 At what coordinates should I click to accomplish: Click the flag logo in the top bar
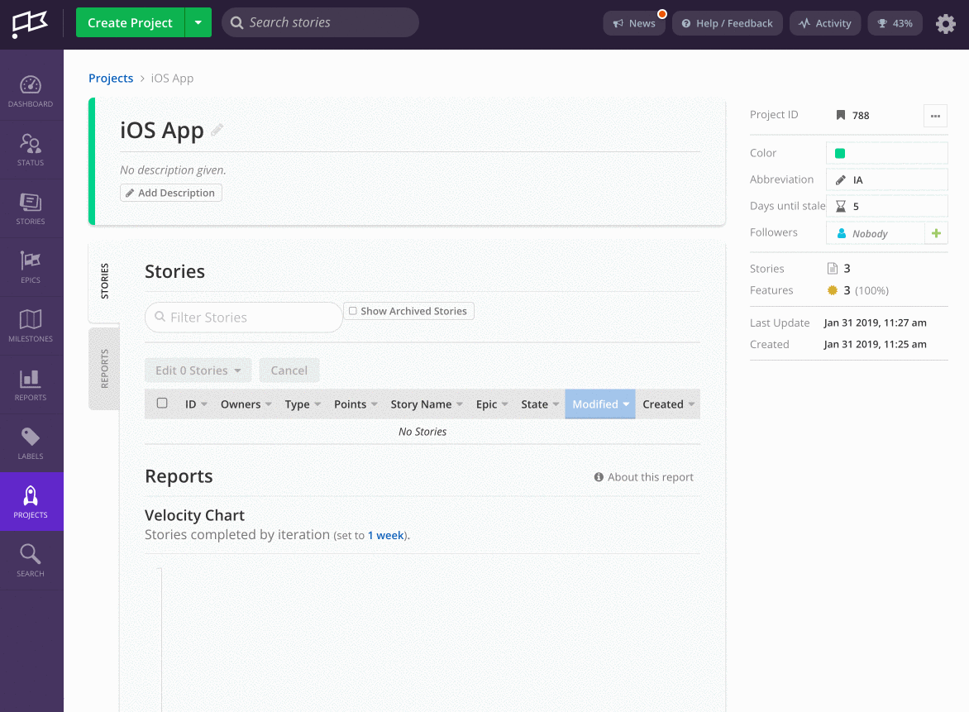point(30,24)
